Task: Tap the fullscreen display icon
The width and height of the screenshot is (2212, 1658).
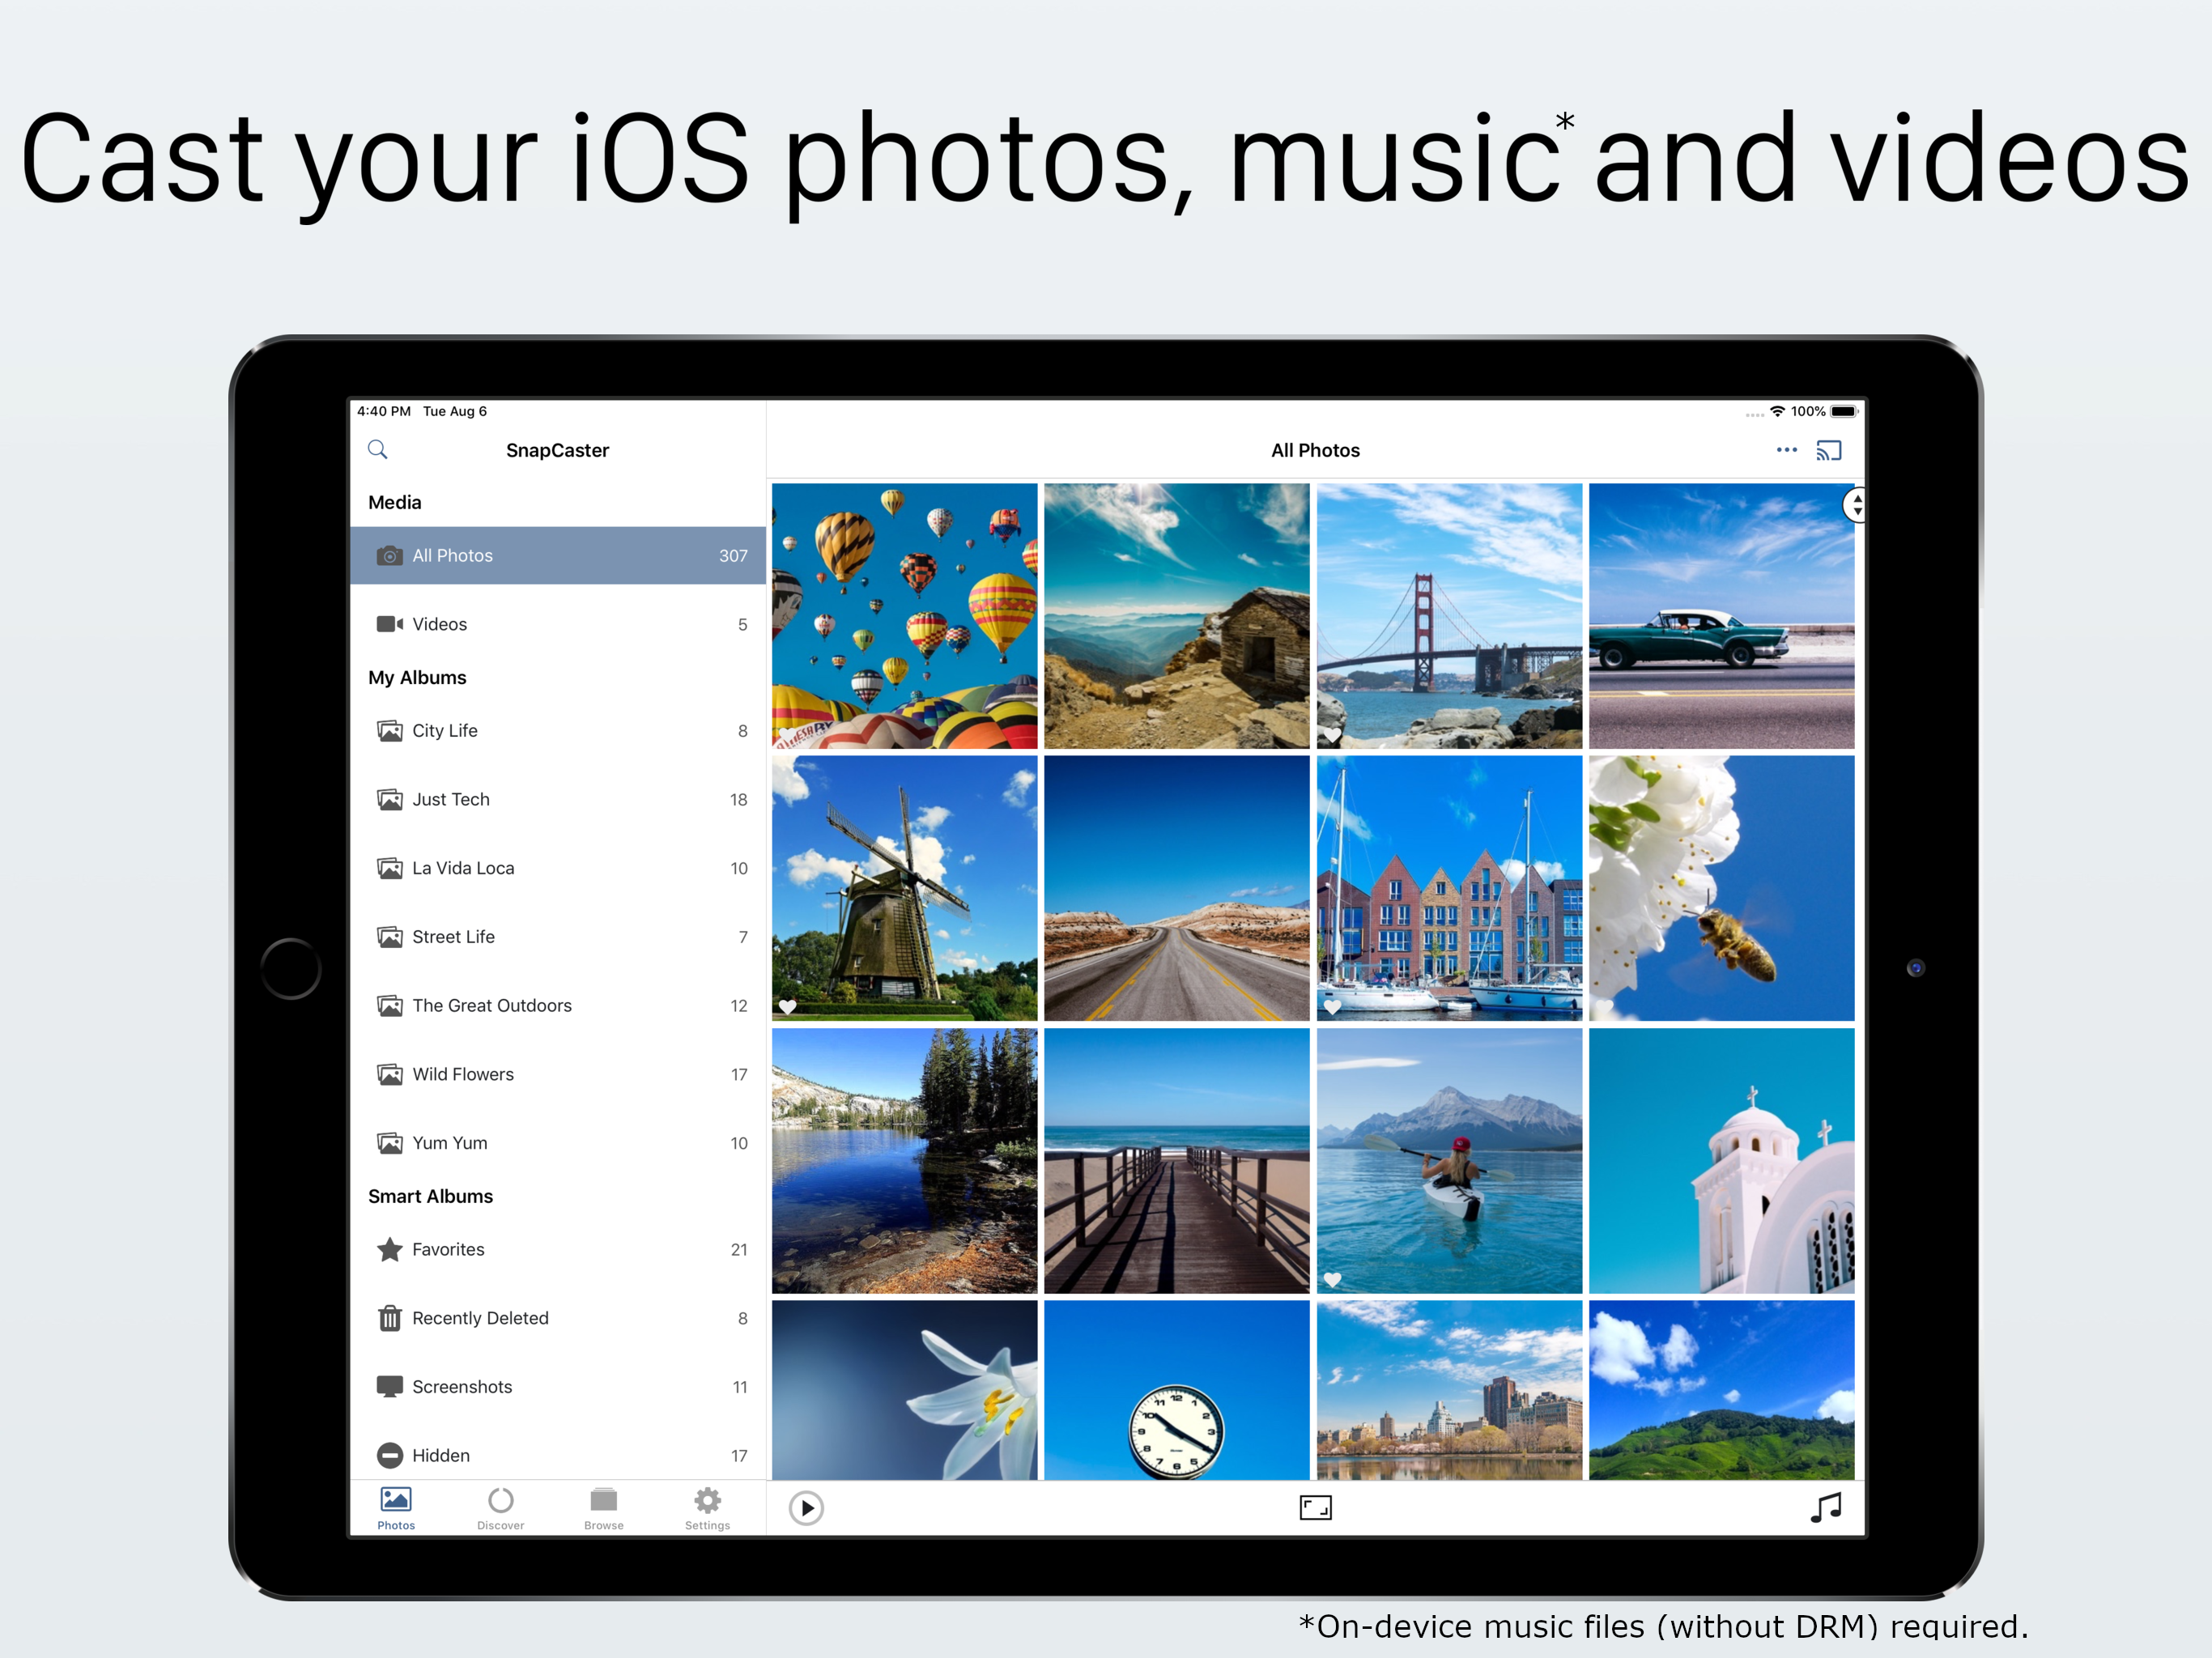Action: (x=1315, y=1507)
